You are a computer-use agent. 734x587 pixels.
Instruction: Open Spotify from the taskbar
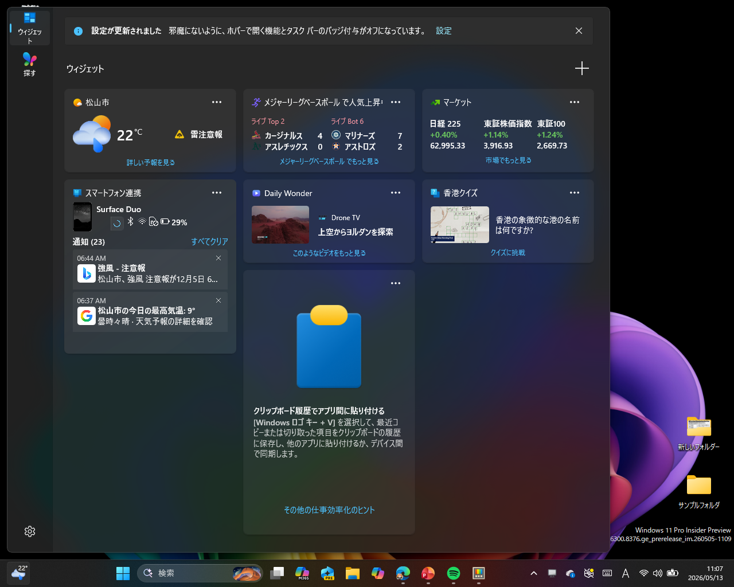(454, 573)
